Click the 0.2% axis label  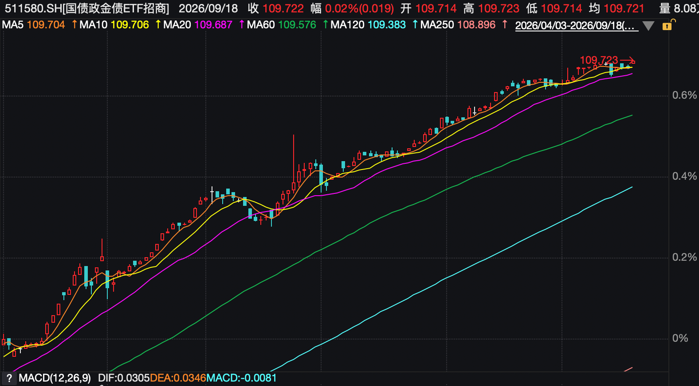[684, 258]
